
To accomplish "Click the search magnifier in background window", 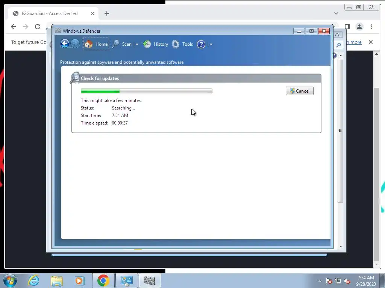I will click(339, 45).
